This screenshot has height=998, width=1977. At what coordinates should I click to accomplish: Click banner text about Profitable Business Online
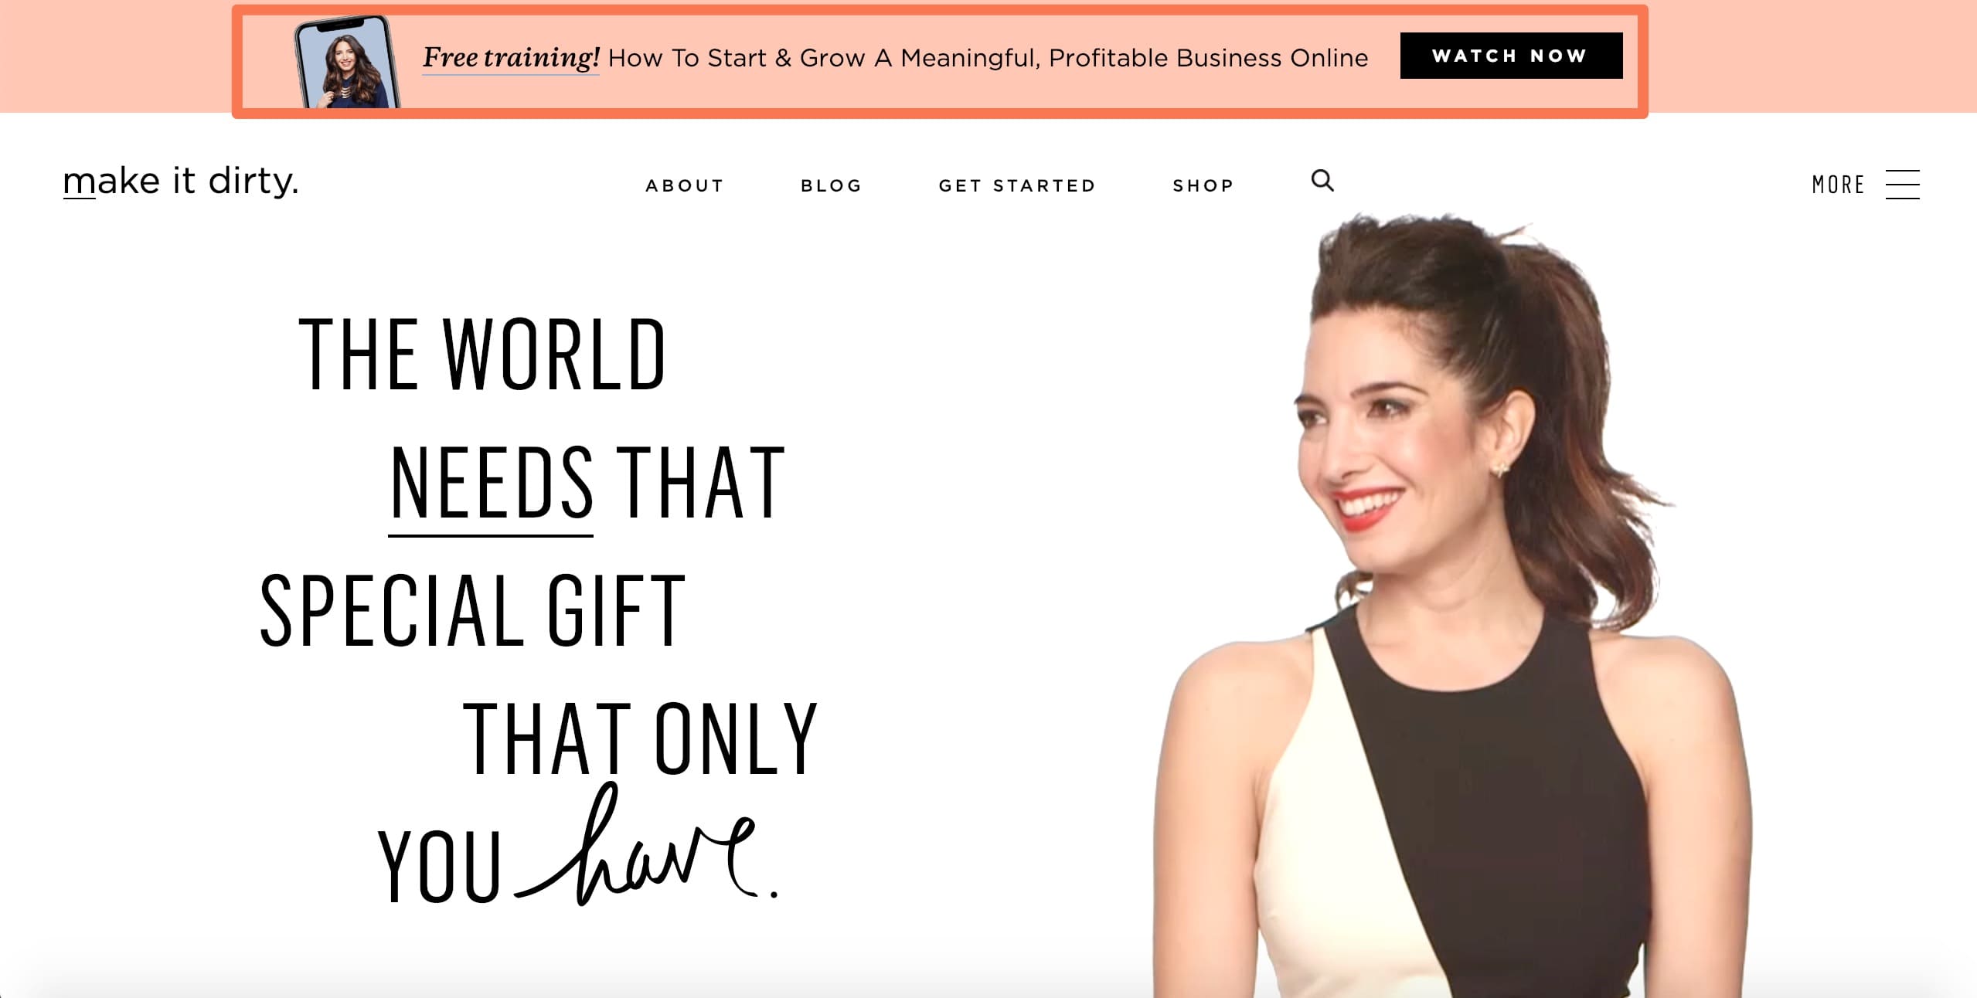(x=988, y=58)
